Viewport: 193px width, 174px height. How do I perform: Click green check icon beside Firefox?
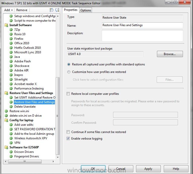tap(11, 39)
